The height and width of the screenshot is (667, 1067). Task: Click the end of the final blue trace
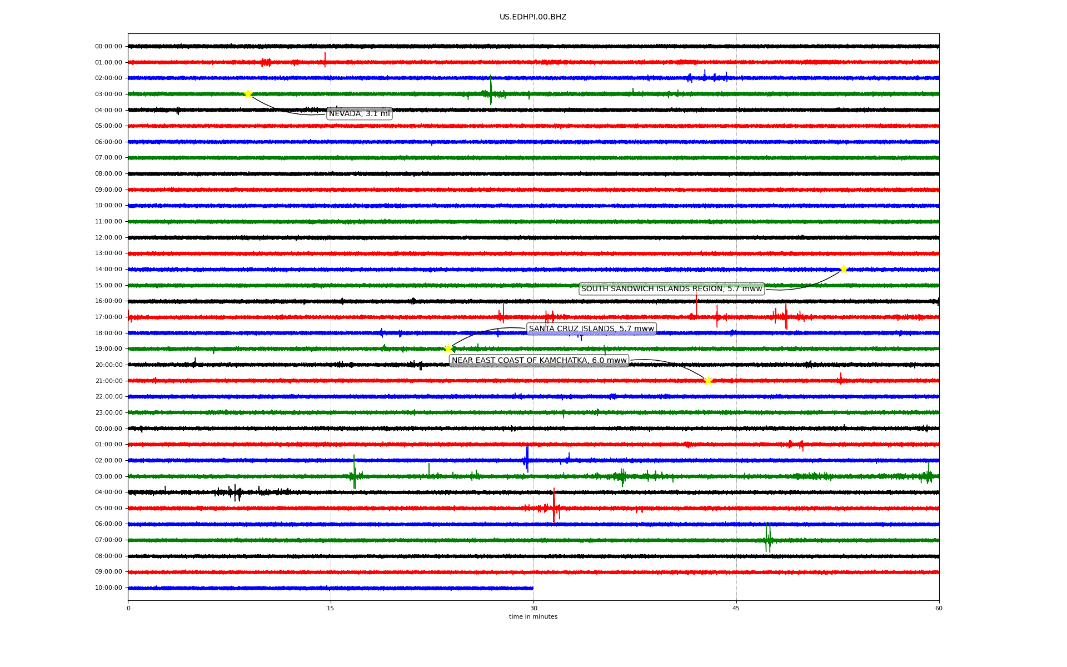click(x=532, y=588)
